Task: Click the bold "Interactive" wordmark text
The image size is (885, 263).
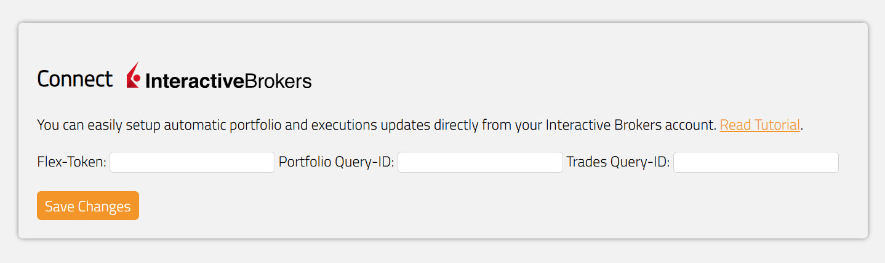Action: click(194, 81)
